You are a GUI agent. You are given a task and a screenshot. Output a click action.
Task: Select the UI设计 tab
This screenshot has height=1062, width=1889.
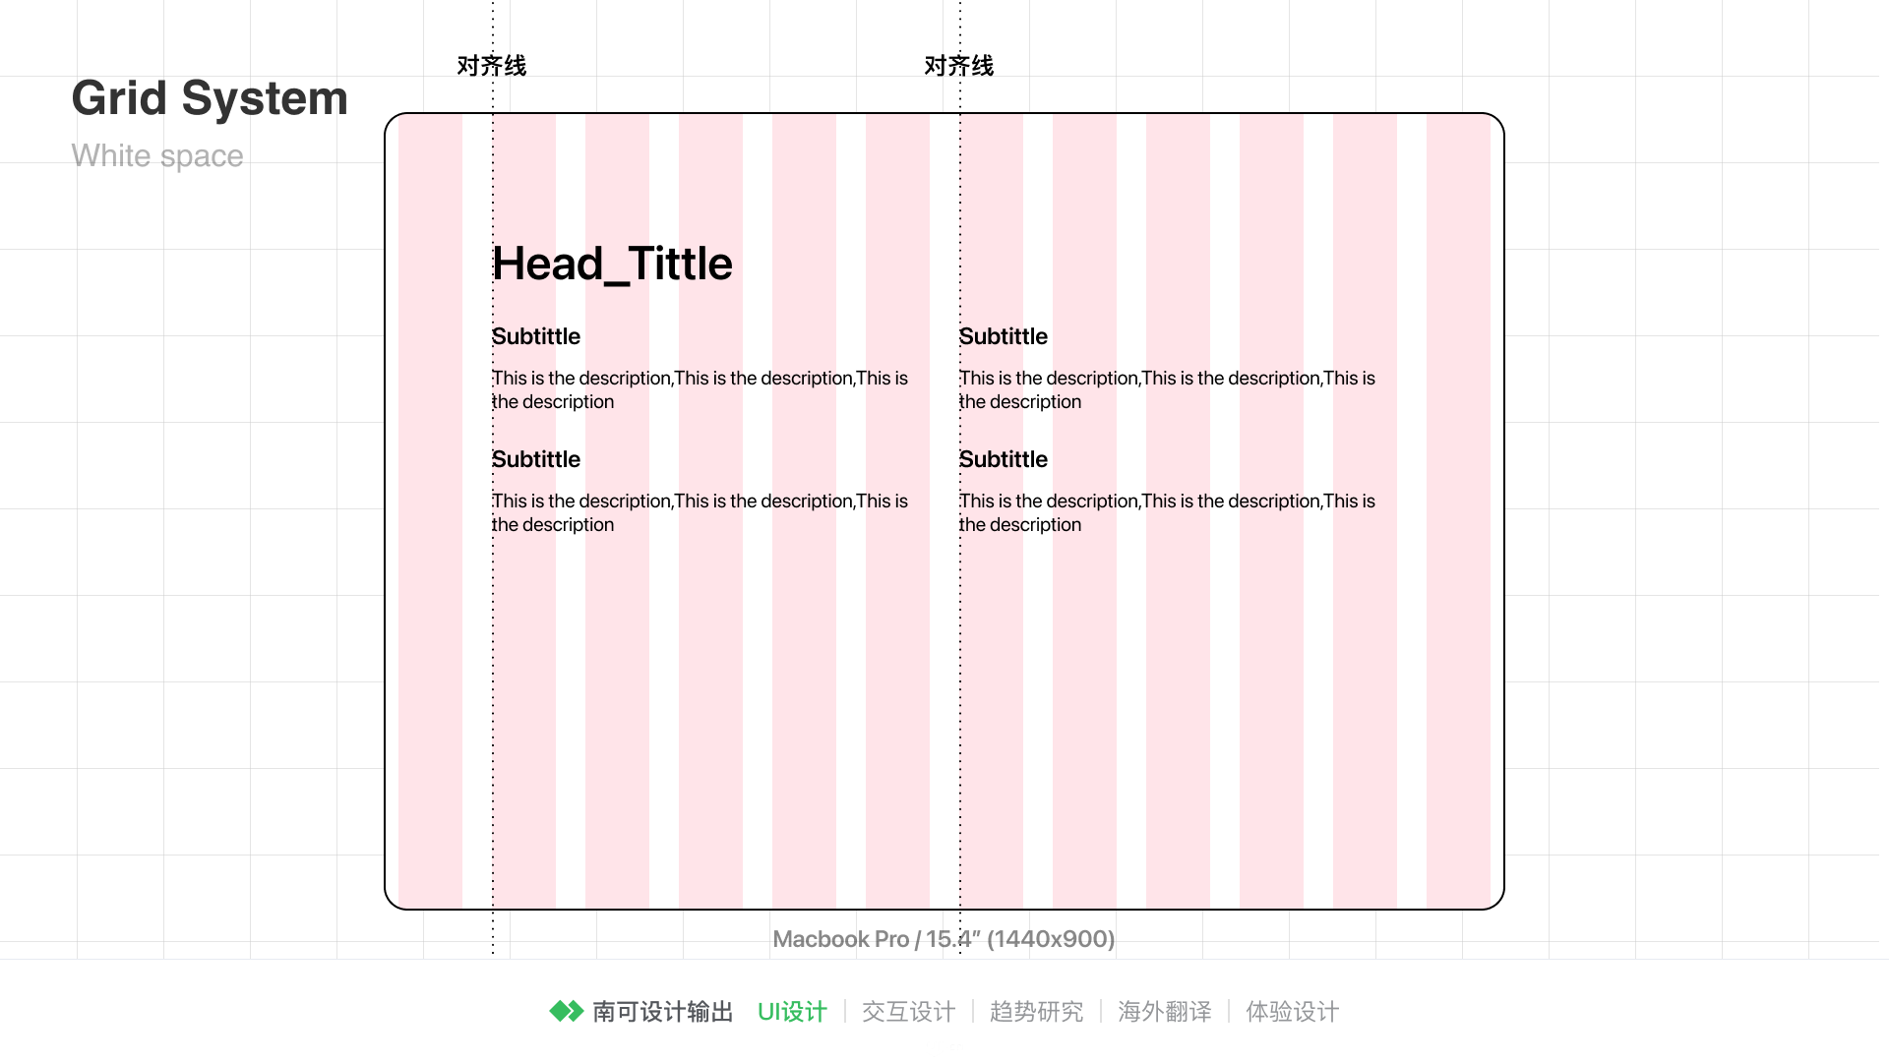tap(792, 1012)
